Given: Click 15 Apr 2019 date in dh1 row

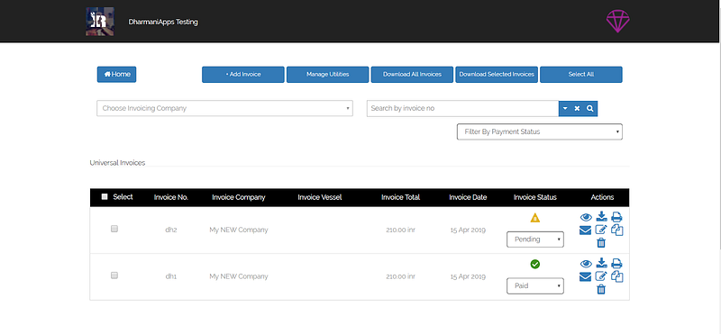Looking at the screenshot, I should 468,276.
